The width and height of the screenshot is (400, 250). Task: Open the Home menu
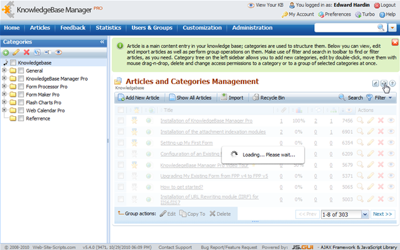tap(12, 28)
